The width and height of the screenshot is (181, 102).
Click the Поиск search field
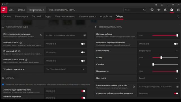[x=135, y=10]
